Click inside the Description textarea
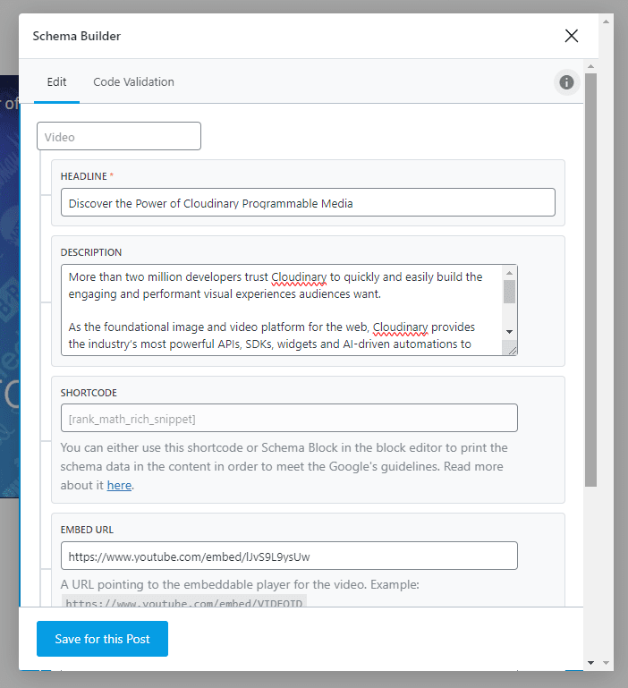 (282, 310)
